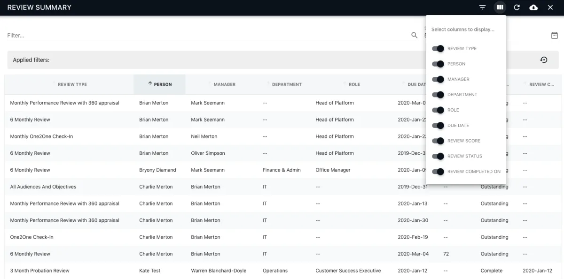Select 'One2One Check-In' review type cell
This screenshot has width=564, height=279.
[x=31, y=237]
